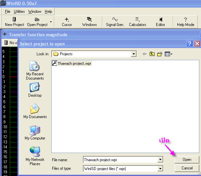Click the Cancel button
Viewport: 201px width, 176px height.
[187, 168]
